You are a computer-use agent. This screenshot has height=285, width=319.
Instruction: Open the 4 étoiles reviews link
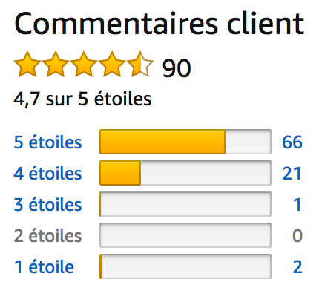point(47,174)
